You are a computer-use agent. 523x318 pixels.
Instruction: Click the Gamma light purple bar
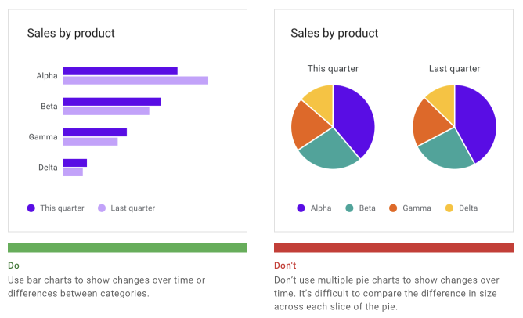click(90, 142)
